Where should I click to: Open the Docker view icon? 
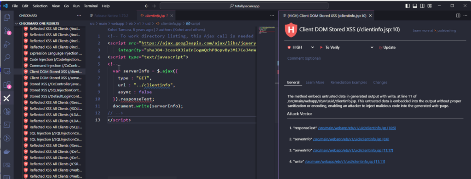(6, 152)
